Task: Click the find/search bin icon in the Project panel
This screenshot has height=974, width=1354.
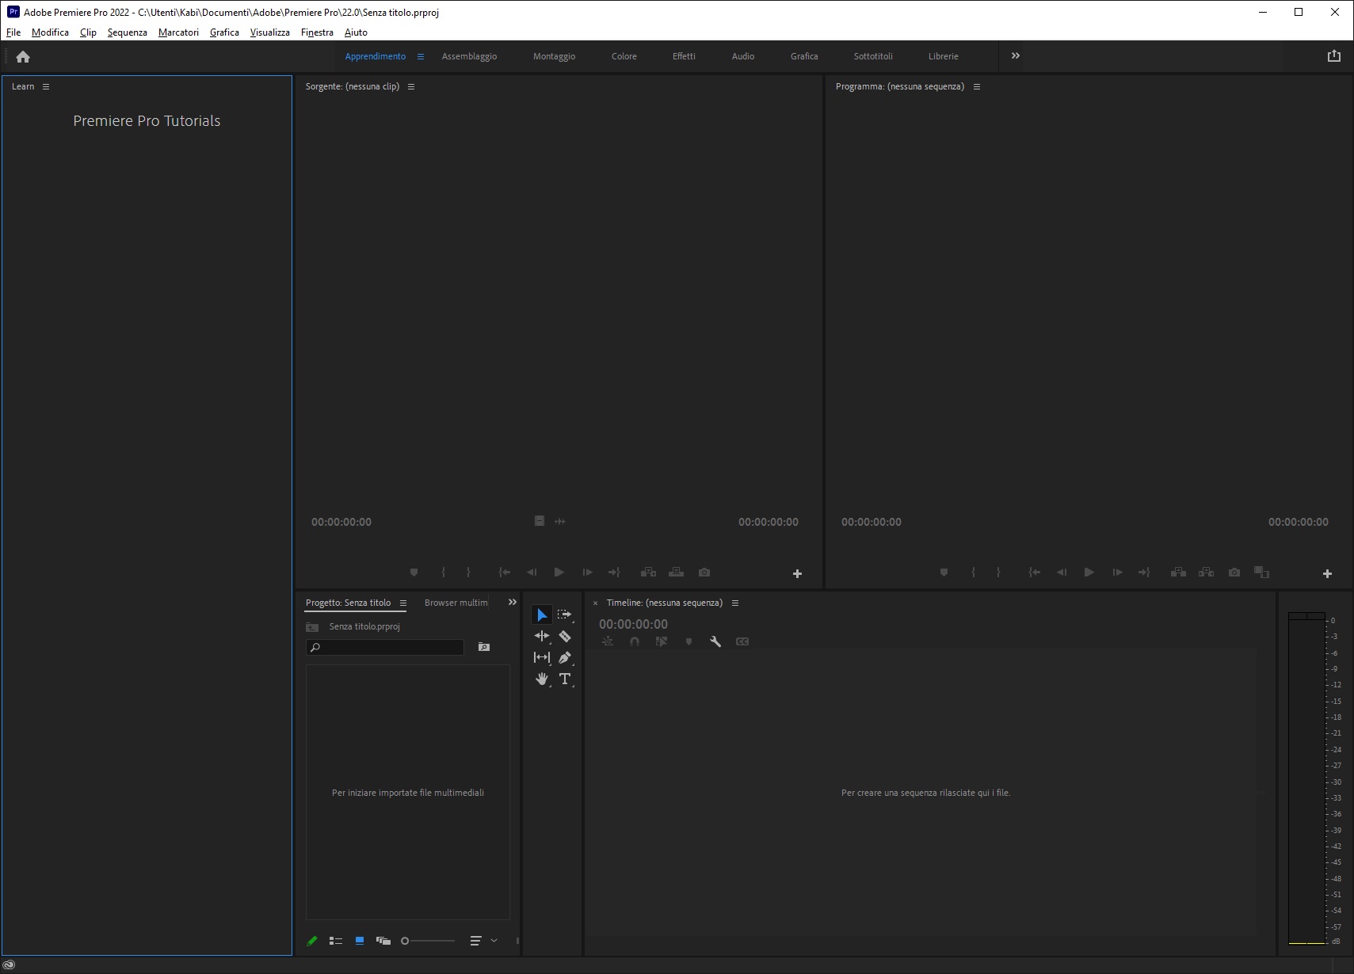Action: tap(484, 647)
